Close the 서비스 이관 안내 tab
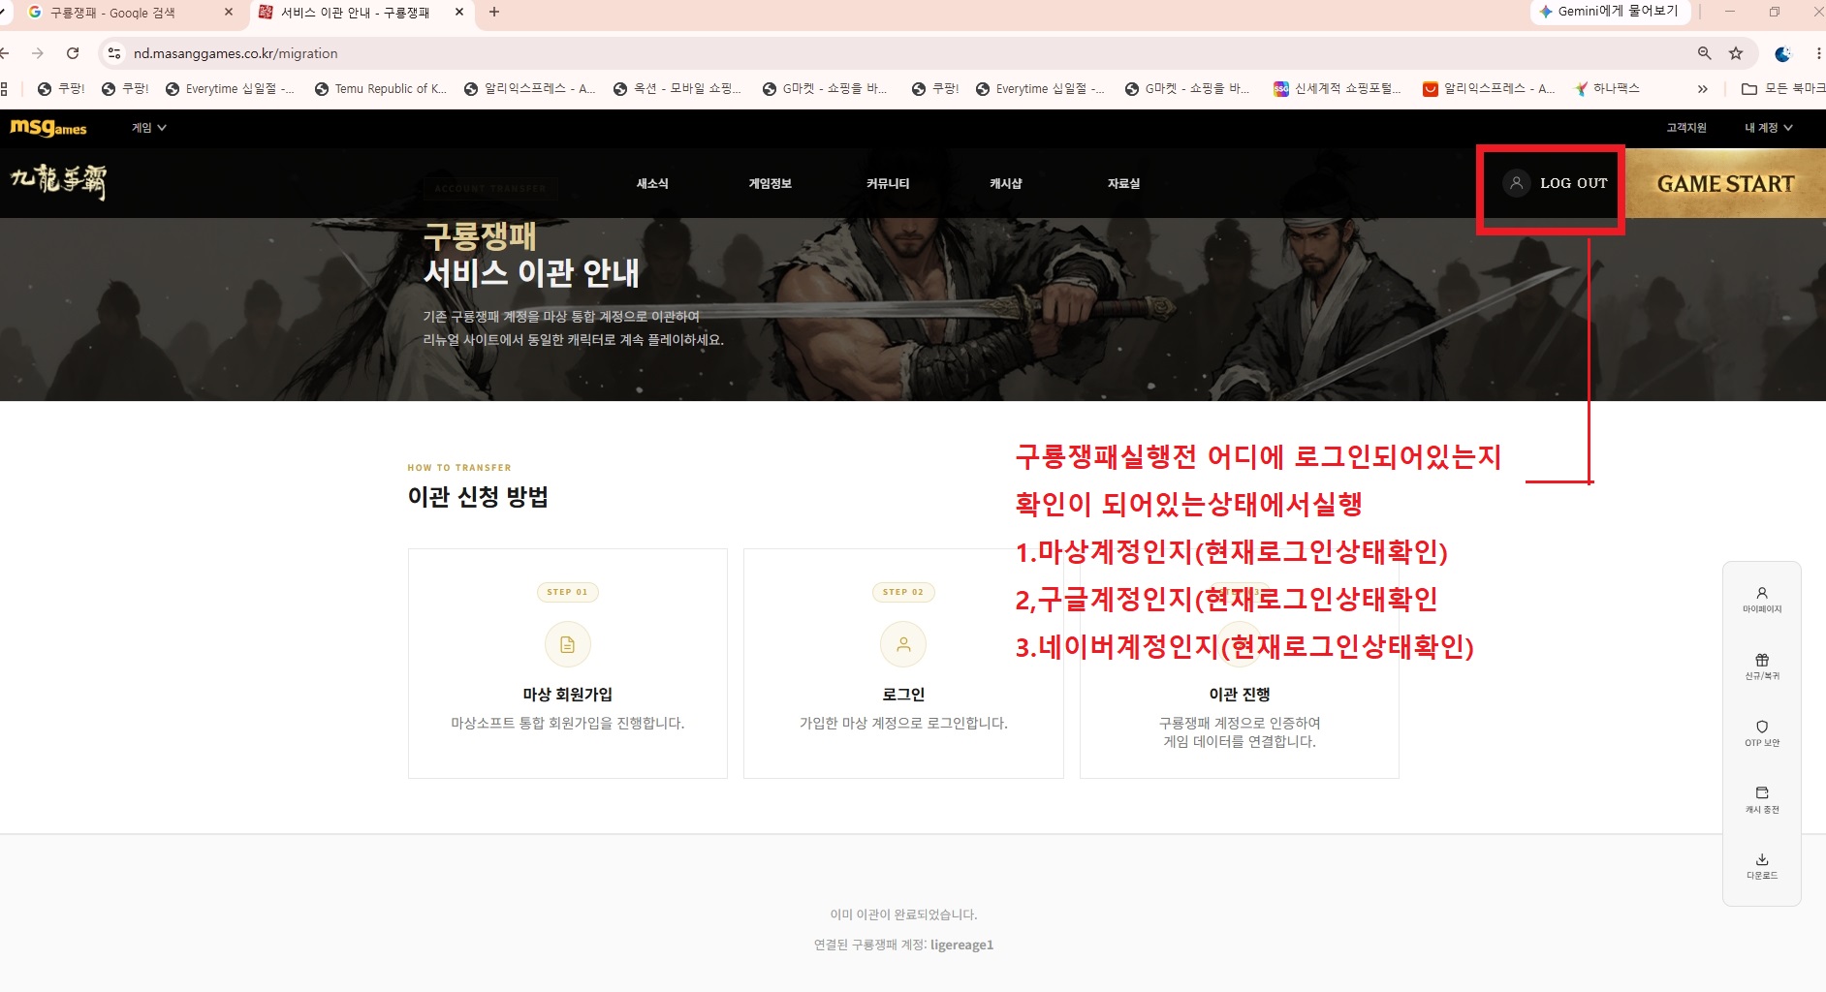 459,13
